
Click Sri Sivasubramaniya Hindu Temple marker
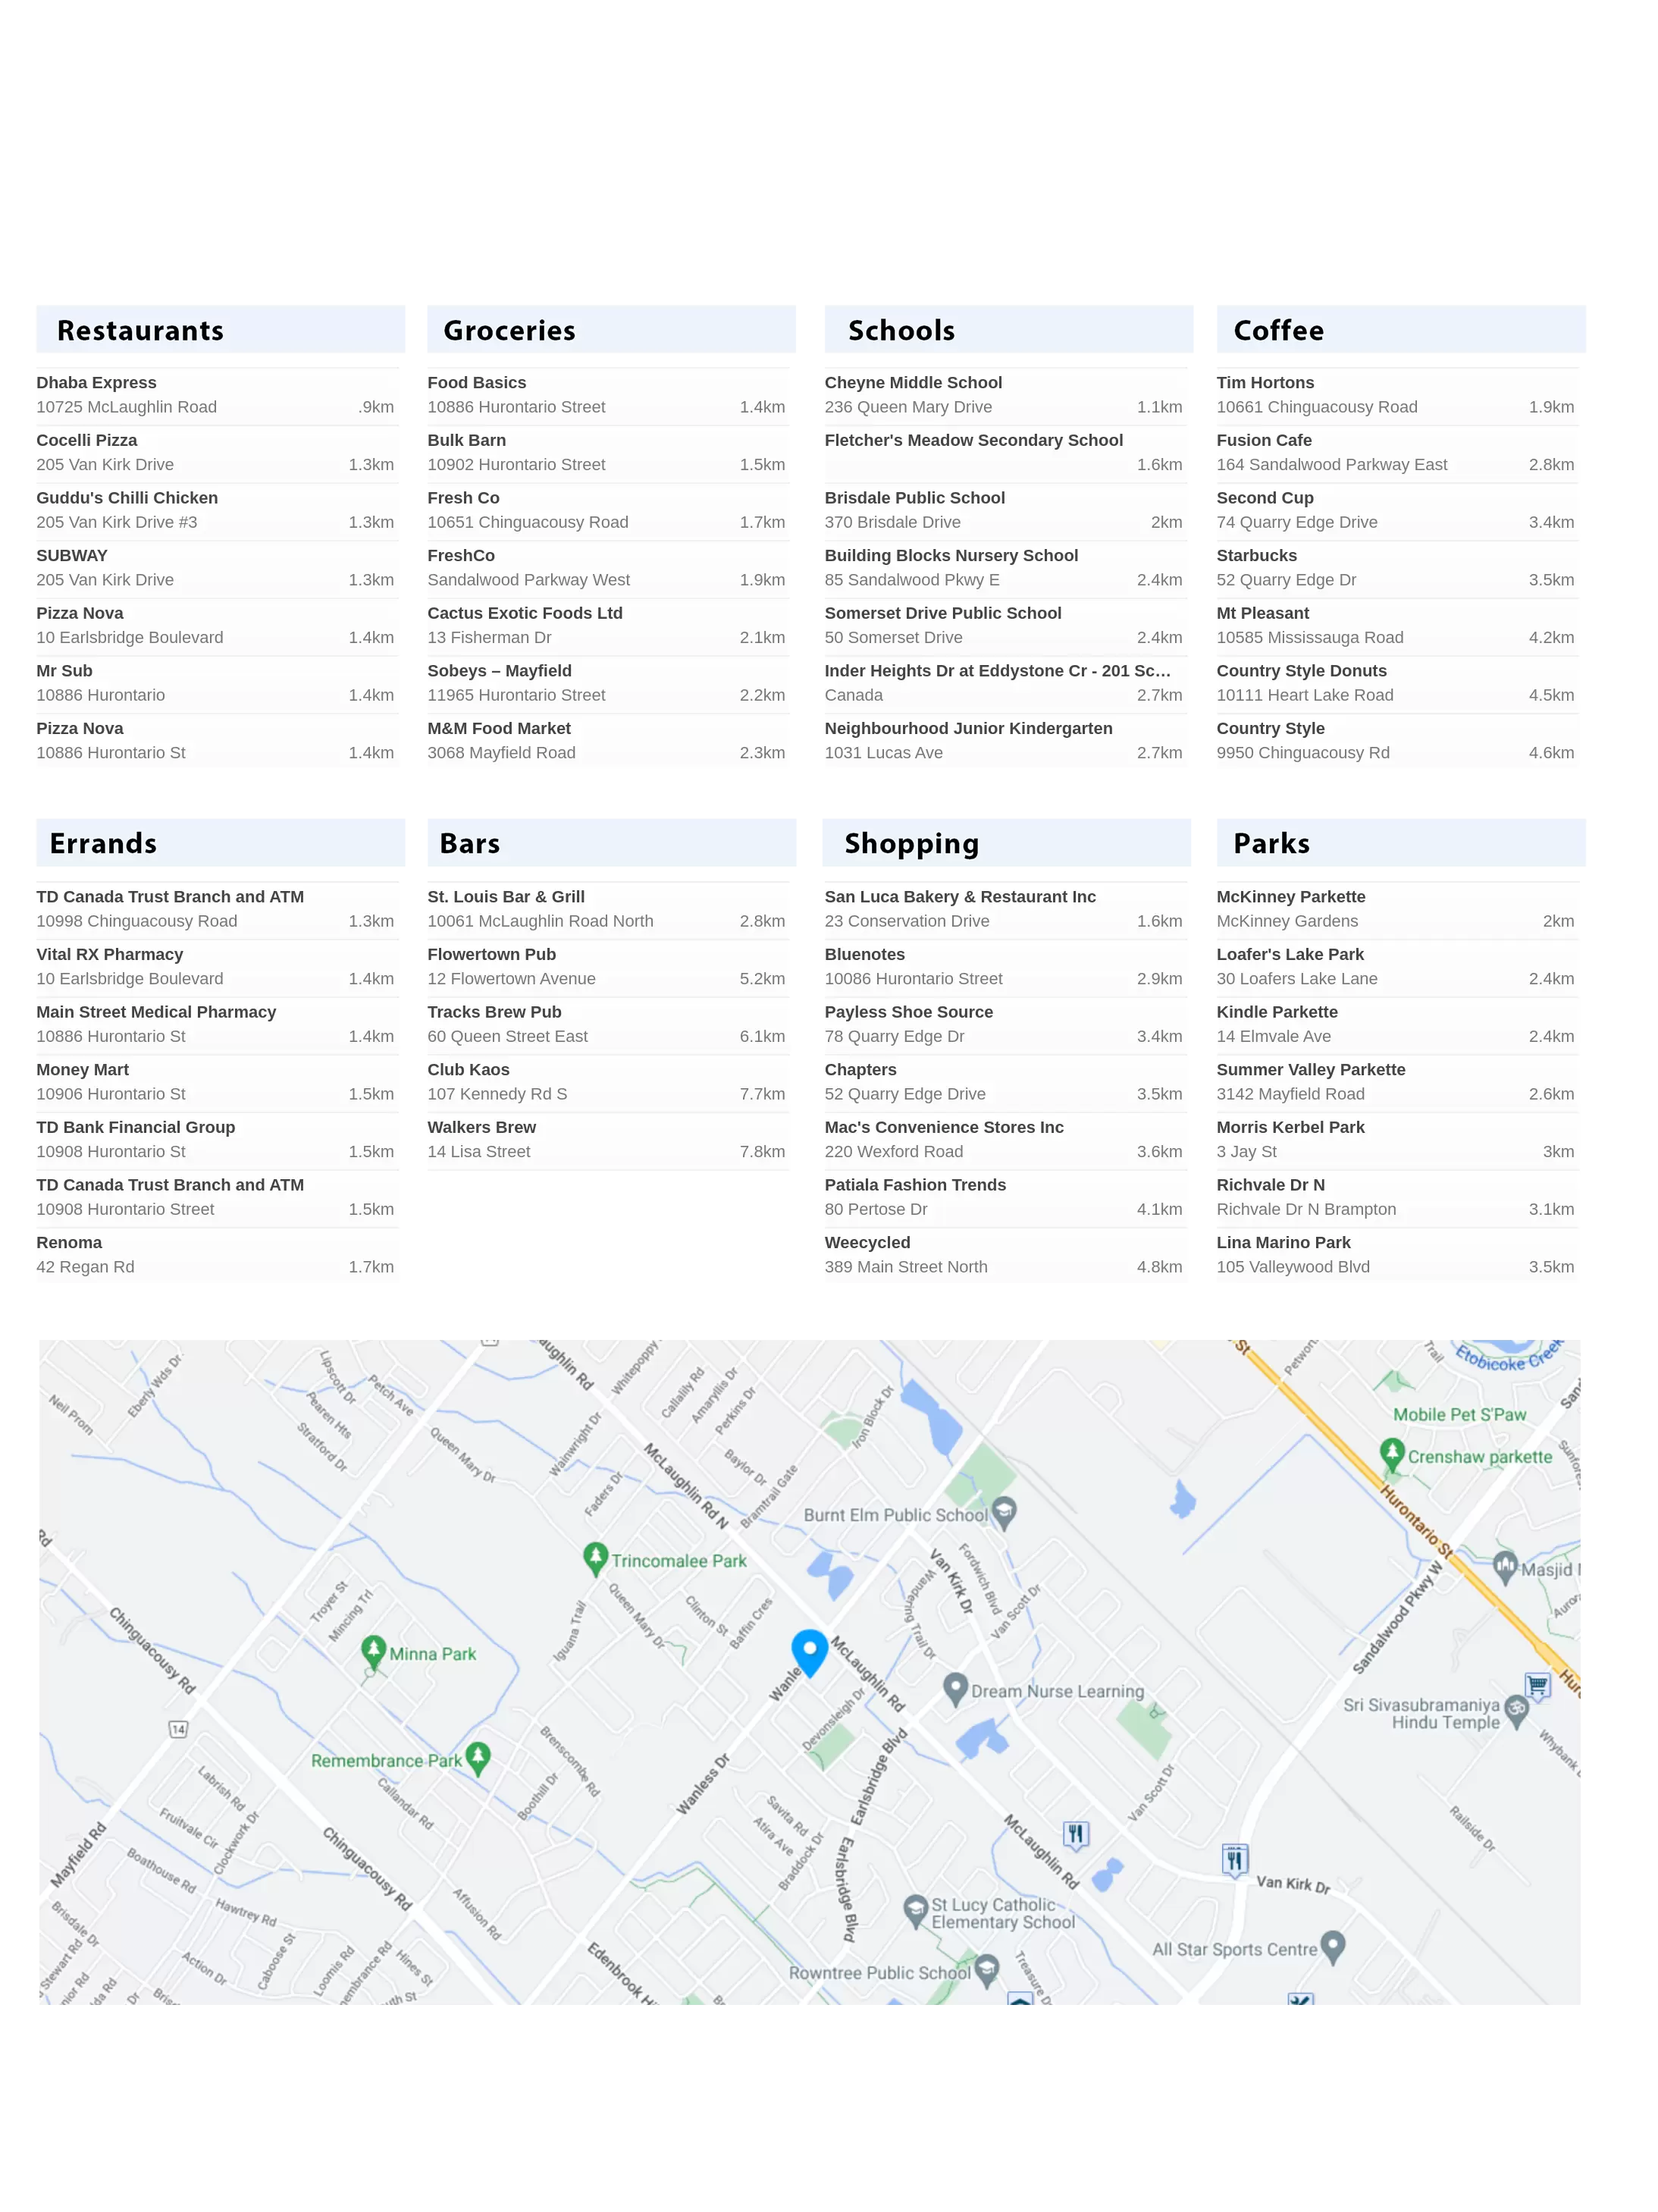point(1516,1710)
